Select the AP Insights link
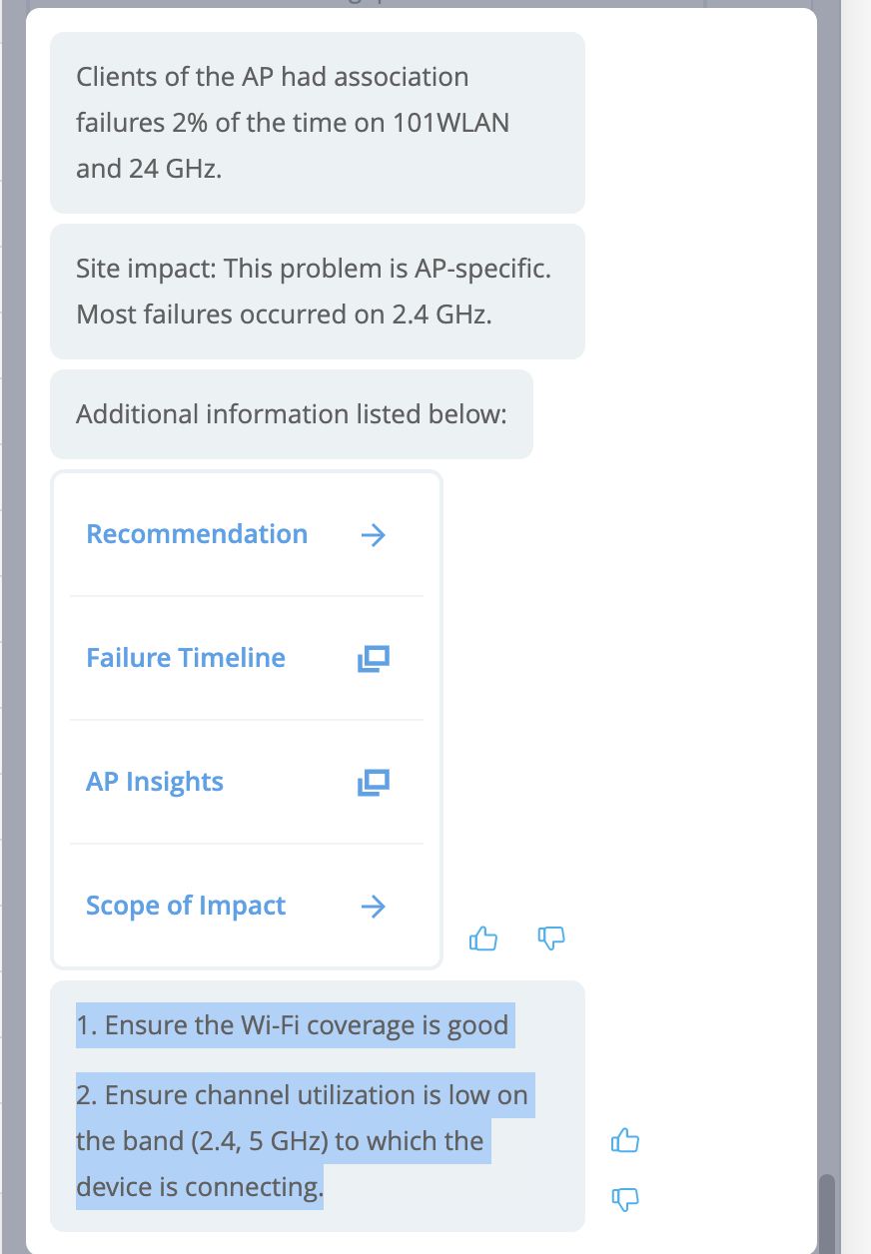The image size is (871, 1254). tap(155, 782)
